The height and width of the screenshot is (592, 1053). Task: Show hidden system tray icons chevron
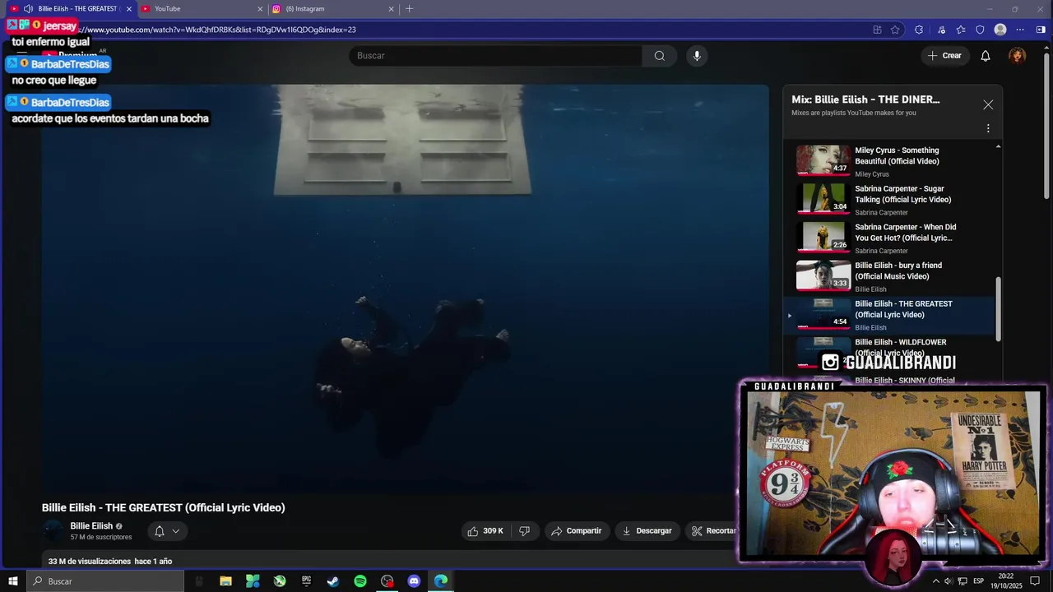[935, 581]
